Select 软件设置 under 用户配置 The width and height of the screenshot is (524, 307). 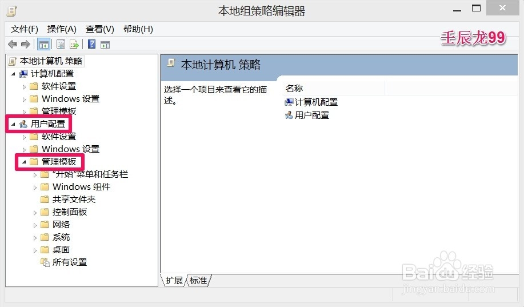59,137
